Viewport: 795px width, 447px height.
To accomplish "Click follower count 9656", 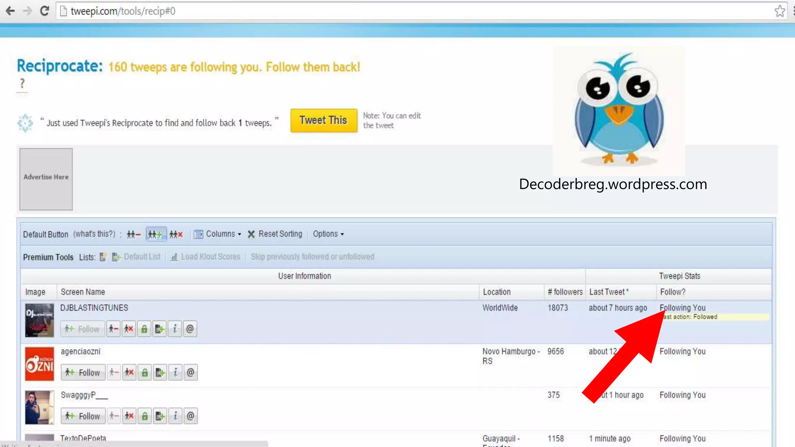I will point(555,351).
